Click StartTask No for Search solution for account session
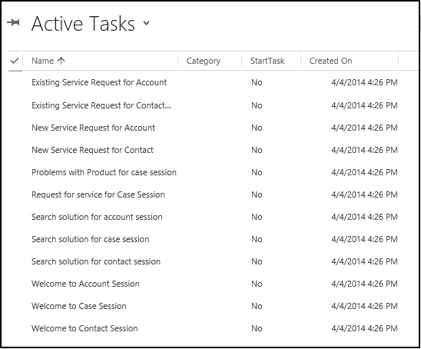Screen dimensions: 421x349 257,217
